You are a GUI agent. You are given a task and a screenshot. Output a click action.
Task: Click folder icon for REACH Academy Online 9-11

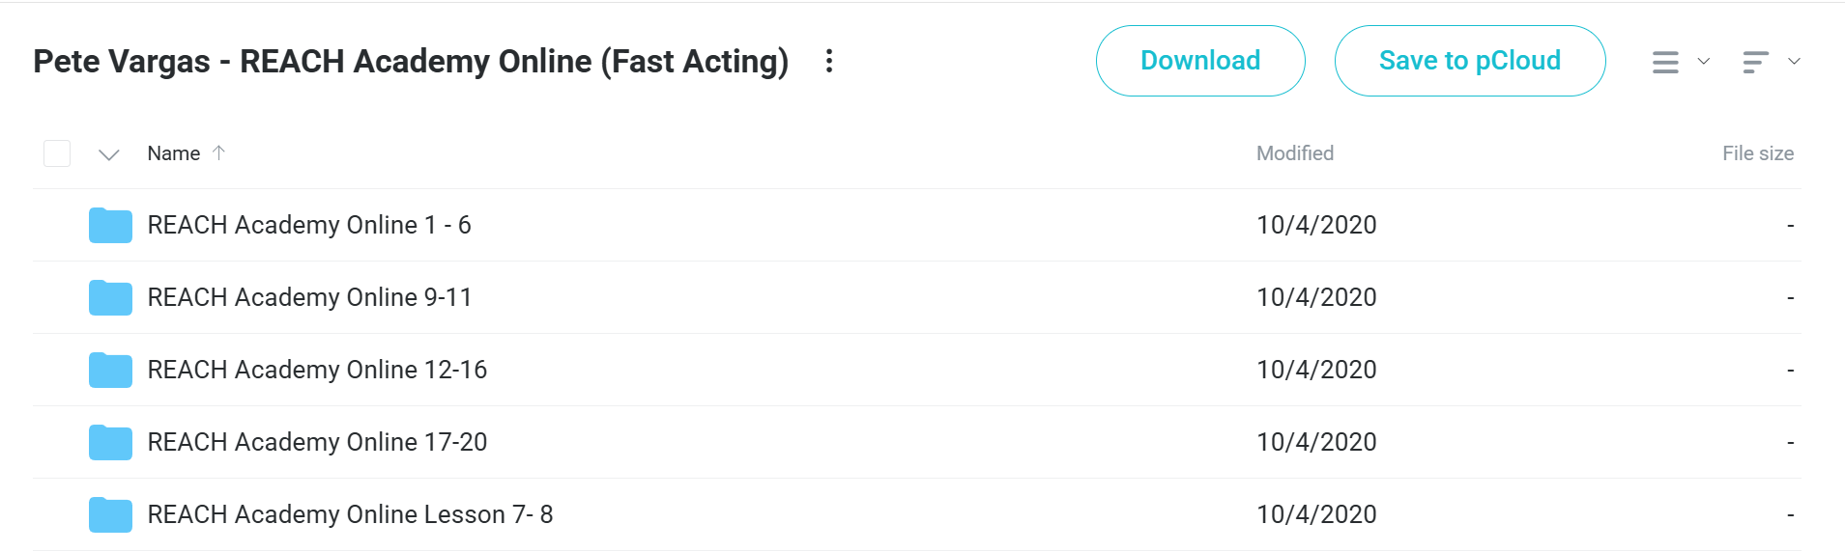(110, 297)
